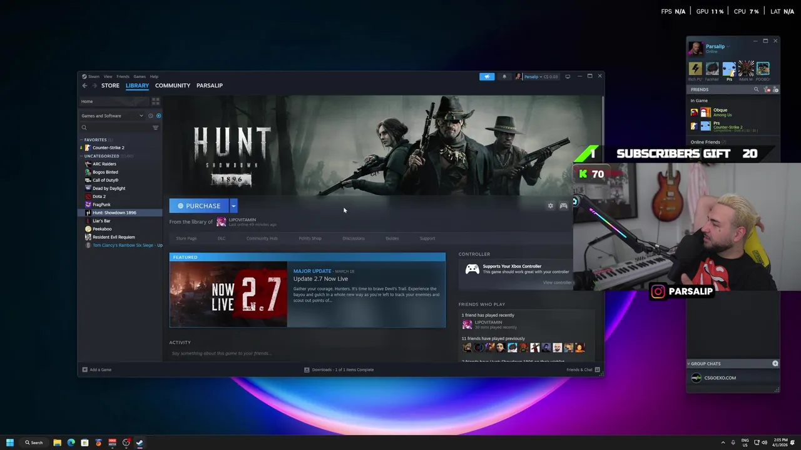Open Friends list search magnifier
801x450 pixels.
click(x=756, y=89)
